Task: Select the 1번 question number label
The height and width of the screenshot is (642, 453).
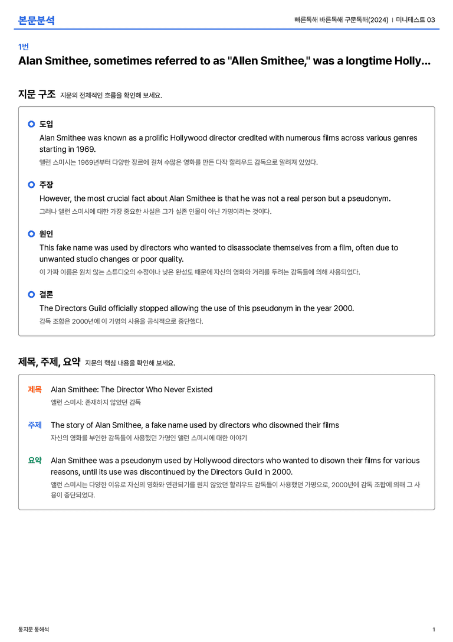Action: [24, 47]
